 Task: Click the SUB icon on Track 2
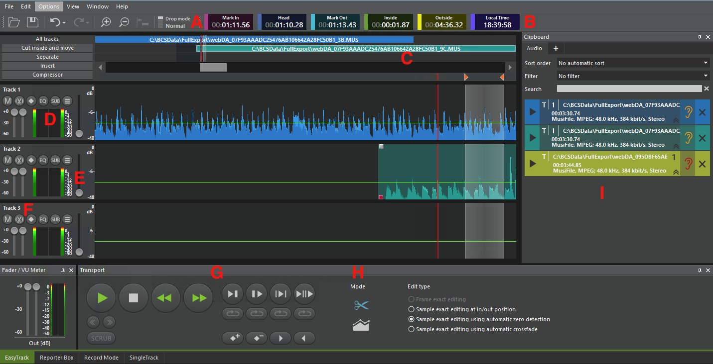pos(56,160)
